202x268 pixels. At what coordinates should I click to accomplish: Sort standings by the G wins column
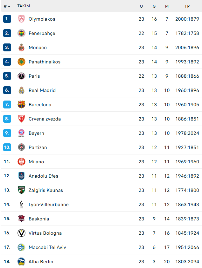coord(154,6)
